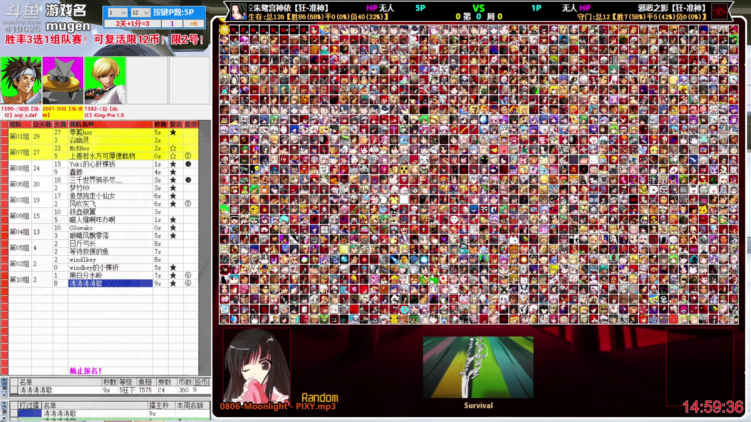
Task: Click the 朱鹭宫神依 fighter portrait in top bar
Action: (x=238, y=12)
